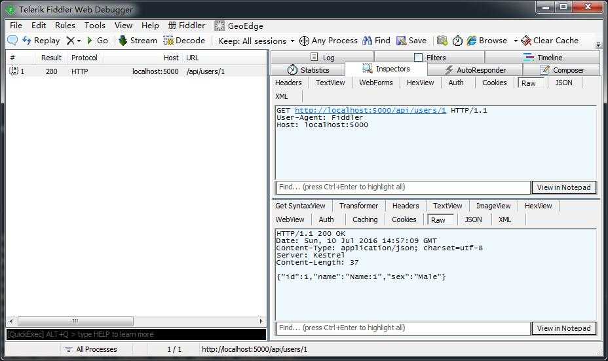Replay the selected session
This screenshot has width=608, height=361.
tap(41, 41)
